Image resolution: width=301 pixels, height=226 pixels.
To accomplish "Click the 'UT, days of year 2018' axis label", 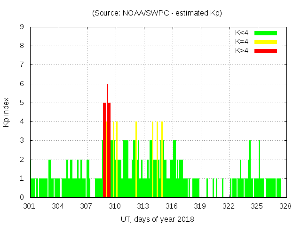I will coord(157,219).
